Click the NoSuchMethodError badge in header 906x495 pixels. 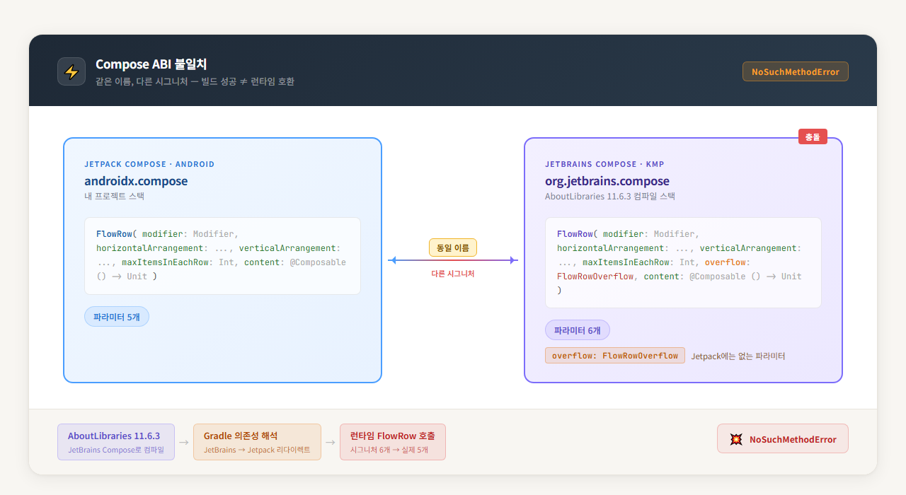(795, 71)
